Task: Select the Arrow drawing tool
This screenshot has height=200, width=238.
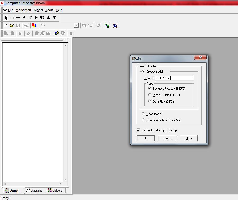Action: point(18,18)
